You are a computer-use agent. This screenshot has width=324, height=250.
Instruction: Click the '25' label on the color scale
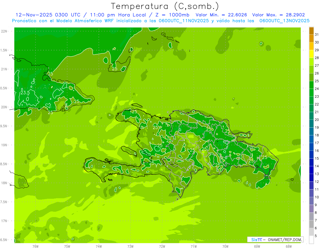317,81
